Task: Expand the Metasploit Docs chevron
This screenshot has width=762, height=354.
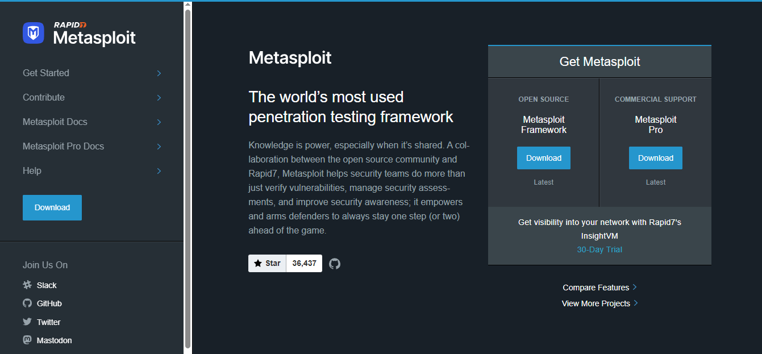Action: [159, 122]
